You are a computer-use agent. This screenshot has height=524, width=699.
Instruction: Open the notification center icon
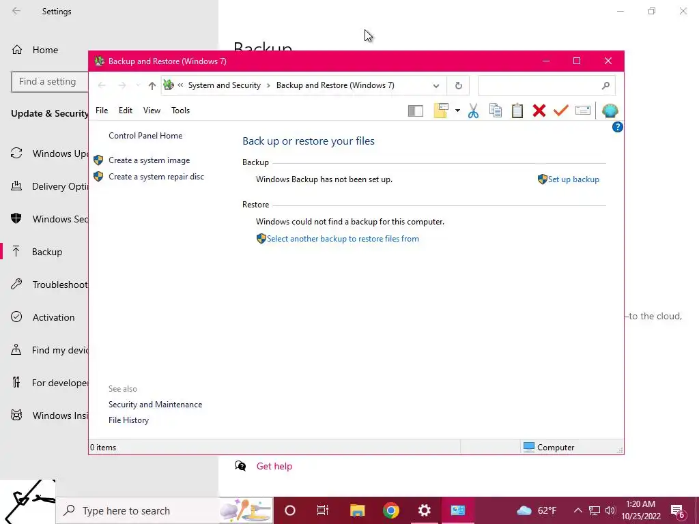678,511
